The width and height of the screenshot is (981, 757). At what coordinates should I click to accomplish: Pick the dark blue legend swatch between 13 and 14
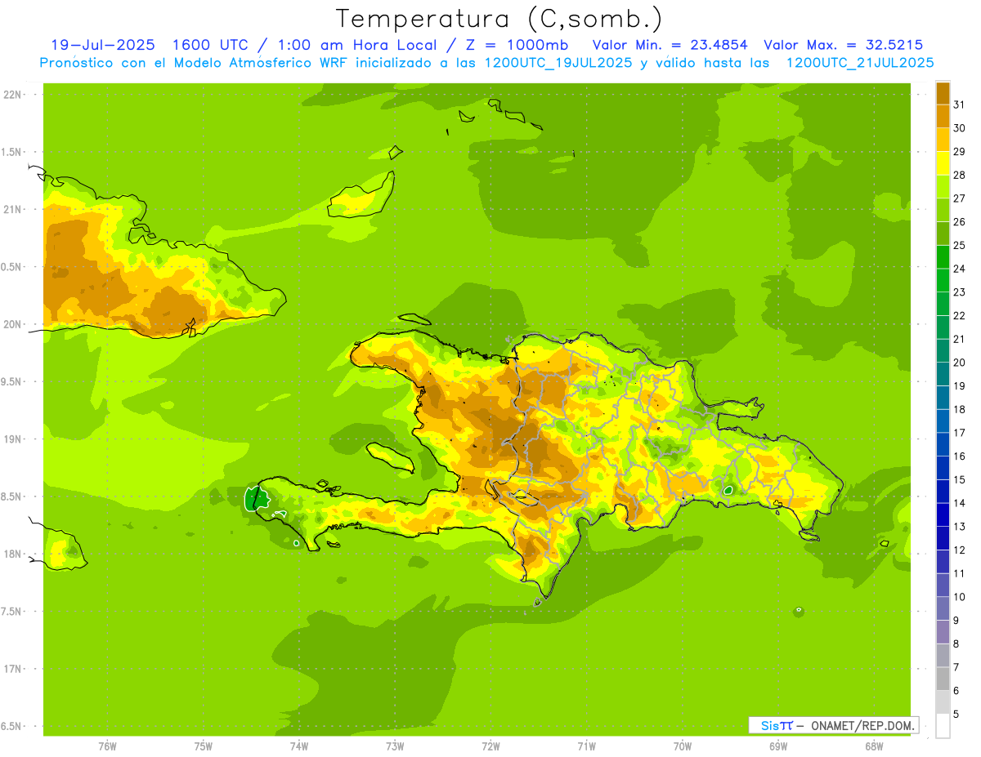pyautogui.click(x=943, y=514)
